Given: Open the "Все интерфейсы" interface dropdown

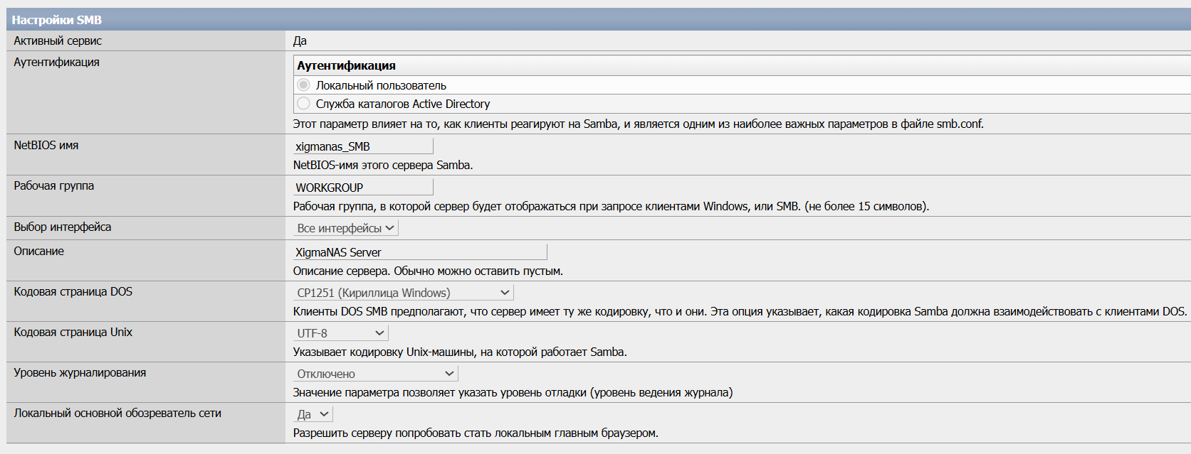Looking at the screenshot, I should click(x=346, y=228).
